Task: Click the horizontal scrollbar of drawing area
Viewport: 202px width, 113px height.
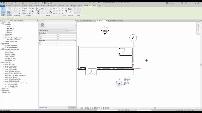Action: point(155,108)
